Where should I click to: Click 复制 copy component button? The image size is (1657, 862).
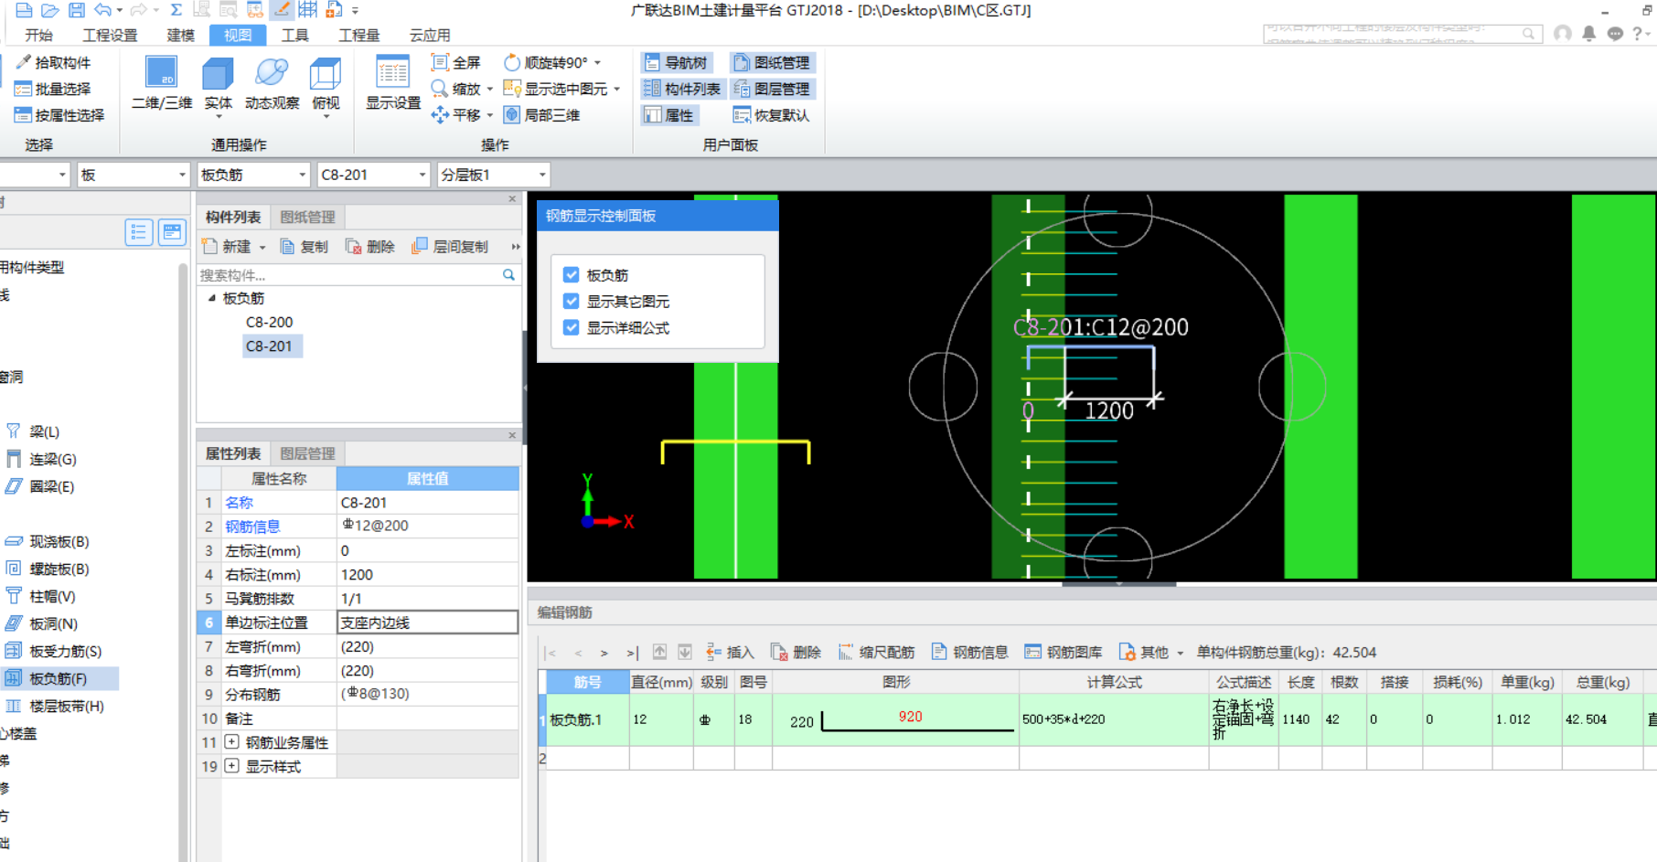coord(305,247)
